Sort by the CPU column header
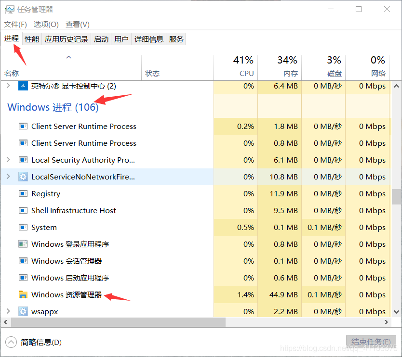The width and height of the screenshot is (402, 357). click(236, 67)
